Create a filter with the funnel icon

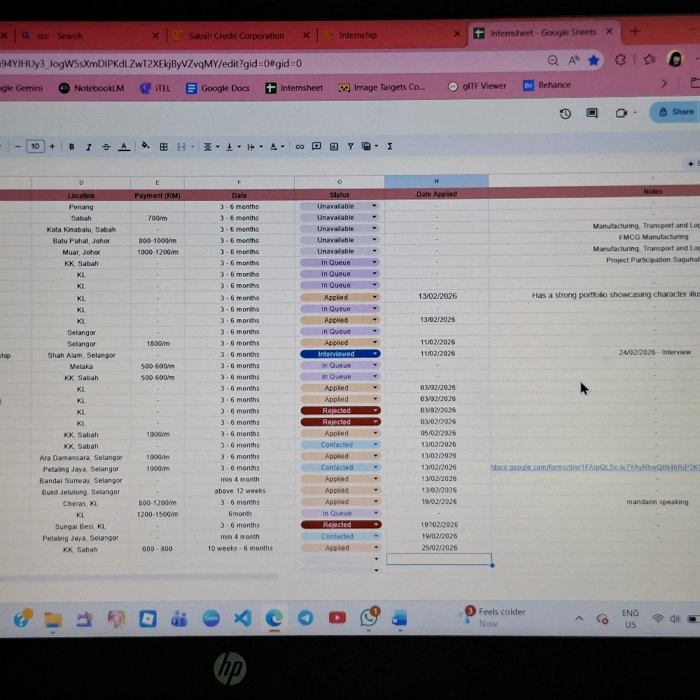[351, 147]
